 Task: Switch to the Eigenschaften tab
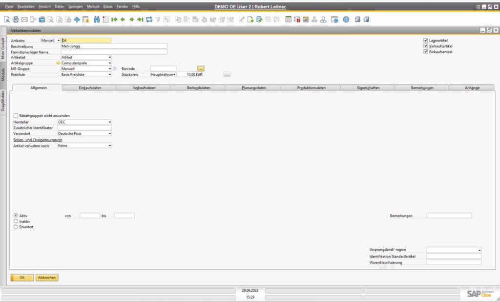click(x=368, y=88)
